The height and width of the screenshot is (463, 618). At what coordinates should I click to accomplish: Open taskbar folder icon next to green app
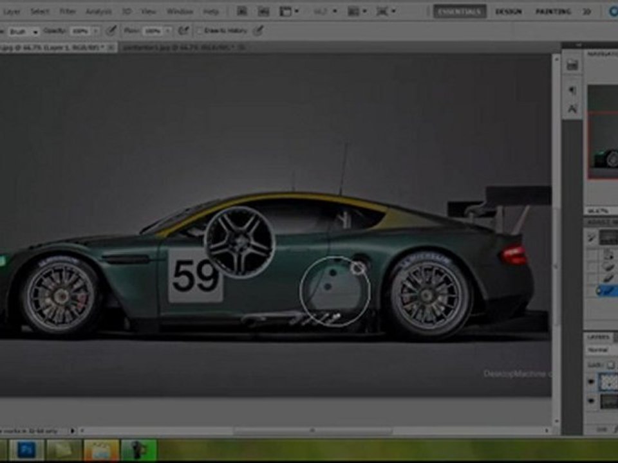tap(101, 449)
